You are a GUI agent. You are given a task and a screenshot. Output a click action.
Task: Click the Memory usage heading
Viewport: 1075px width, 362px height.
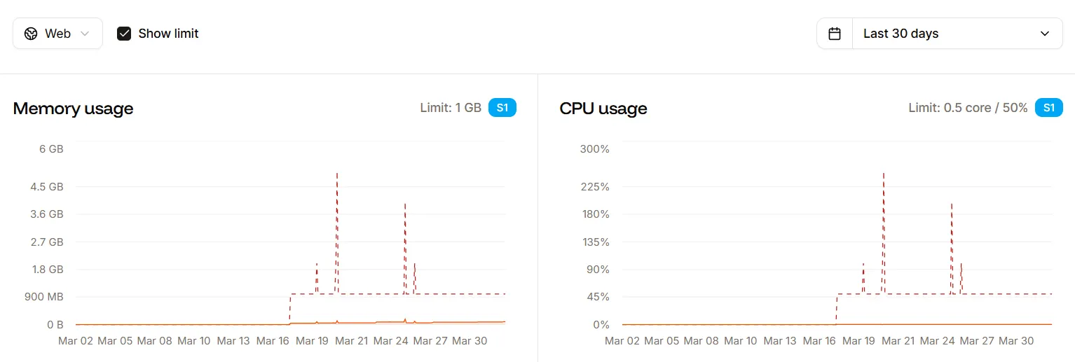73,109
